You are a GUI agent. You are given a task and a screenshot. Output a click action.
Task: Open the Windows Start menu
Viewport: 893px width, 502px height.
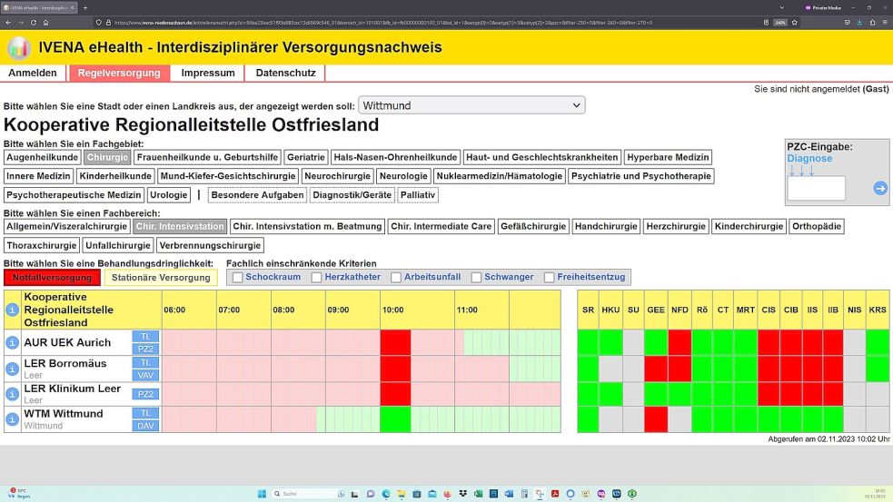[x=262, y=494]
